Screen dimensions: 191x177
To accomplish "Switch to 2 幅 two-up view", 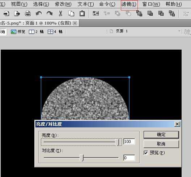I will (x=36, y=32).
